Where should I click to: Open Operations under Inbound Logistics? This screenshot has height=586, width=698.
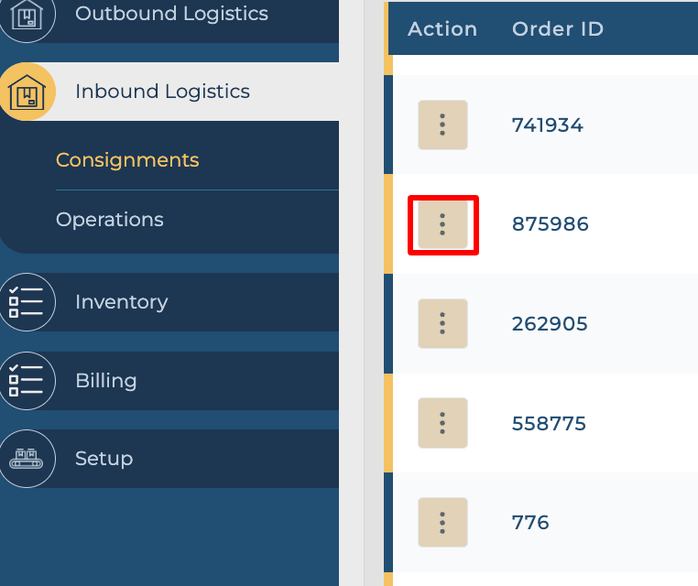tap(110, 220)
